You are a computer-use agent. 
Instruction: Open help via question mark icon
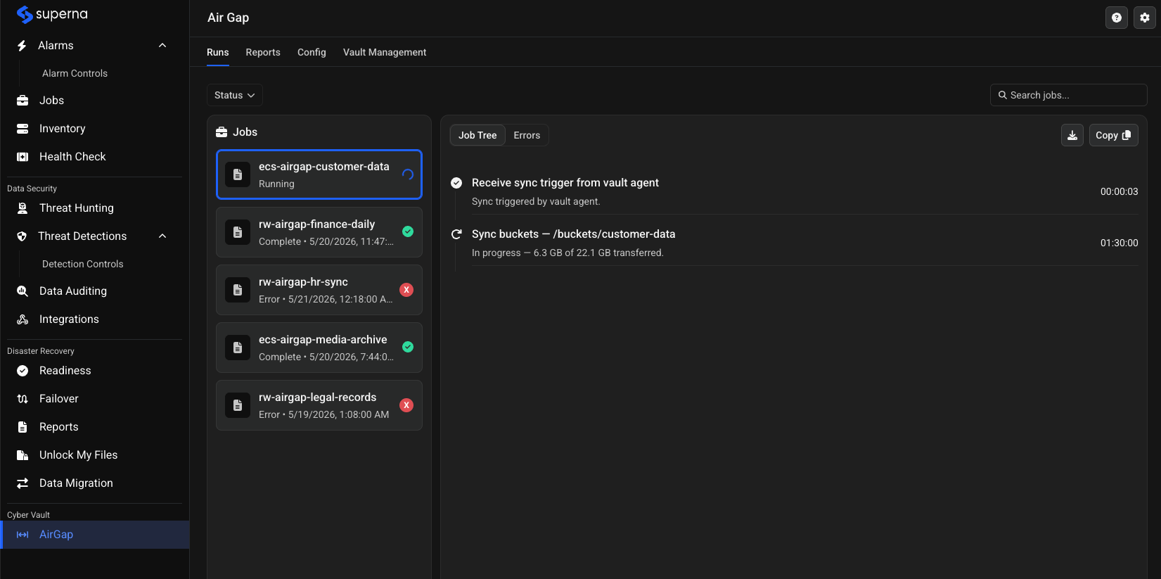[1117, 18]
